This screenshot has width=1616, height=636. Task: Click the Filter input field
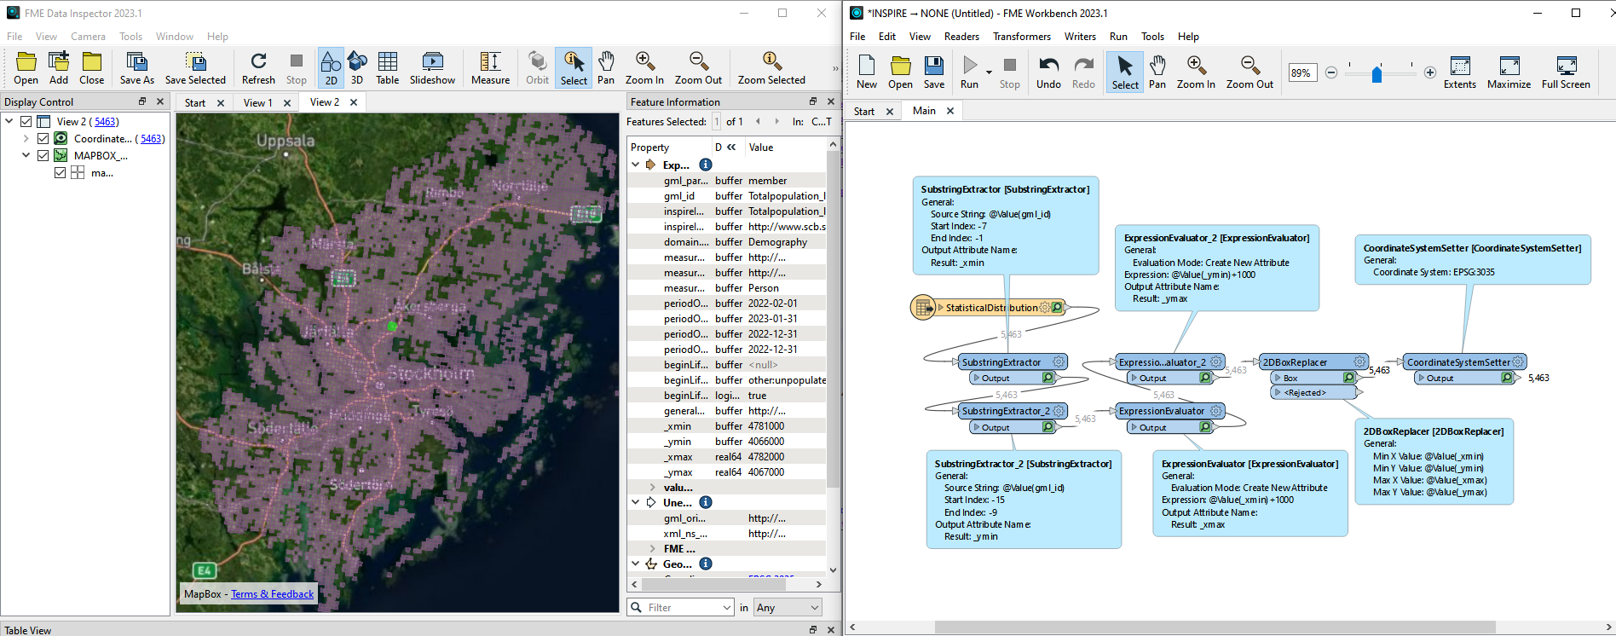coord(681,607)
